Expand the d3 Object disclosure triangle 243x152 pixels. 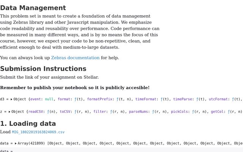pos(11,99)
